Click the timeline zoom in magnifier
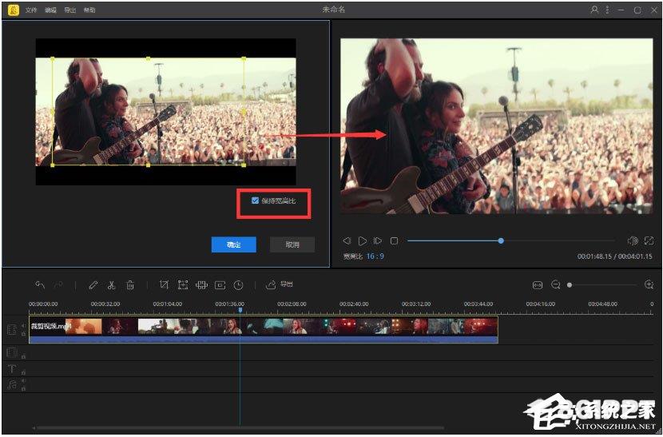This screenshot has width=663, height=437. coord(649,284)
